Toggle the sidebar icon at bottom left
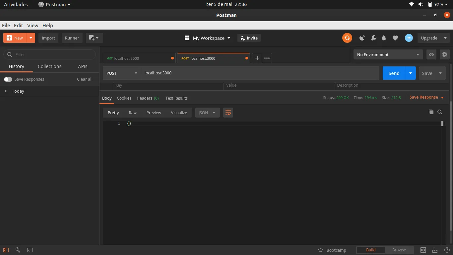 [x=6, y=250]
